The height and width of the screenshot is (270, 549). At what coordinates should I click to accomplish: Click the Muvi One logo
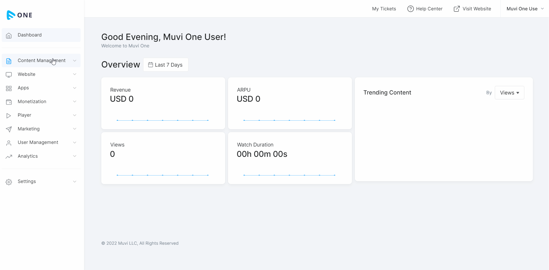(x=19, y=15)
